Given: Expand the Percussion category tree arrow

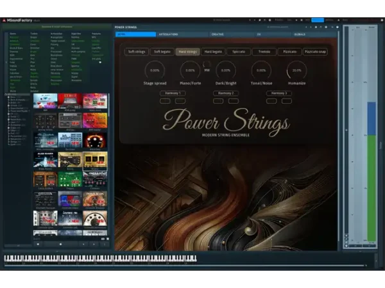Looking at the screenshot, I should pyautogui.click(x=8, y=136).
